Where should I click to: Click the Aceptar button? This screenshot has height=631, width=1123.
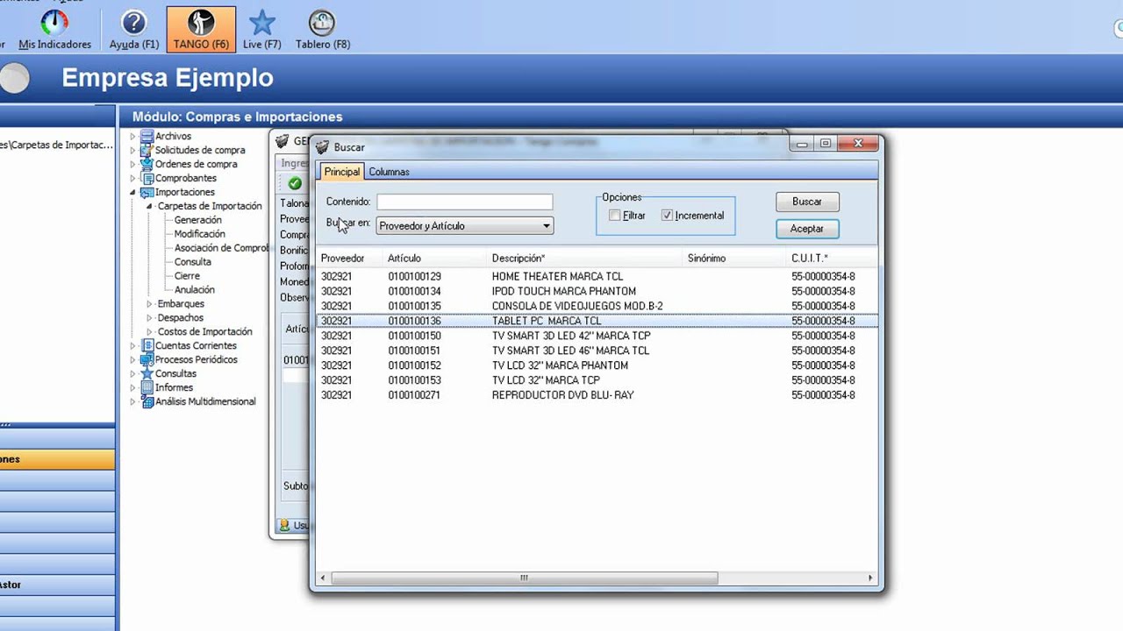tap(807, 229)
